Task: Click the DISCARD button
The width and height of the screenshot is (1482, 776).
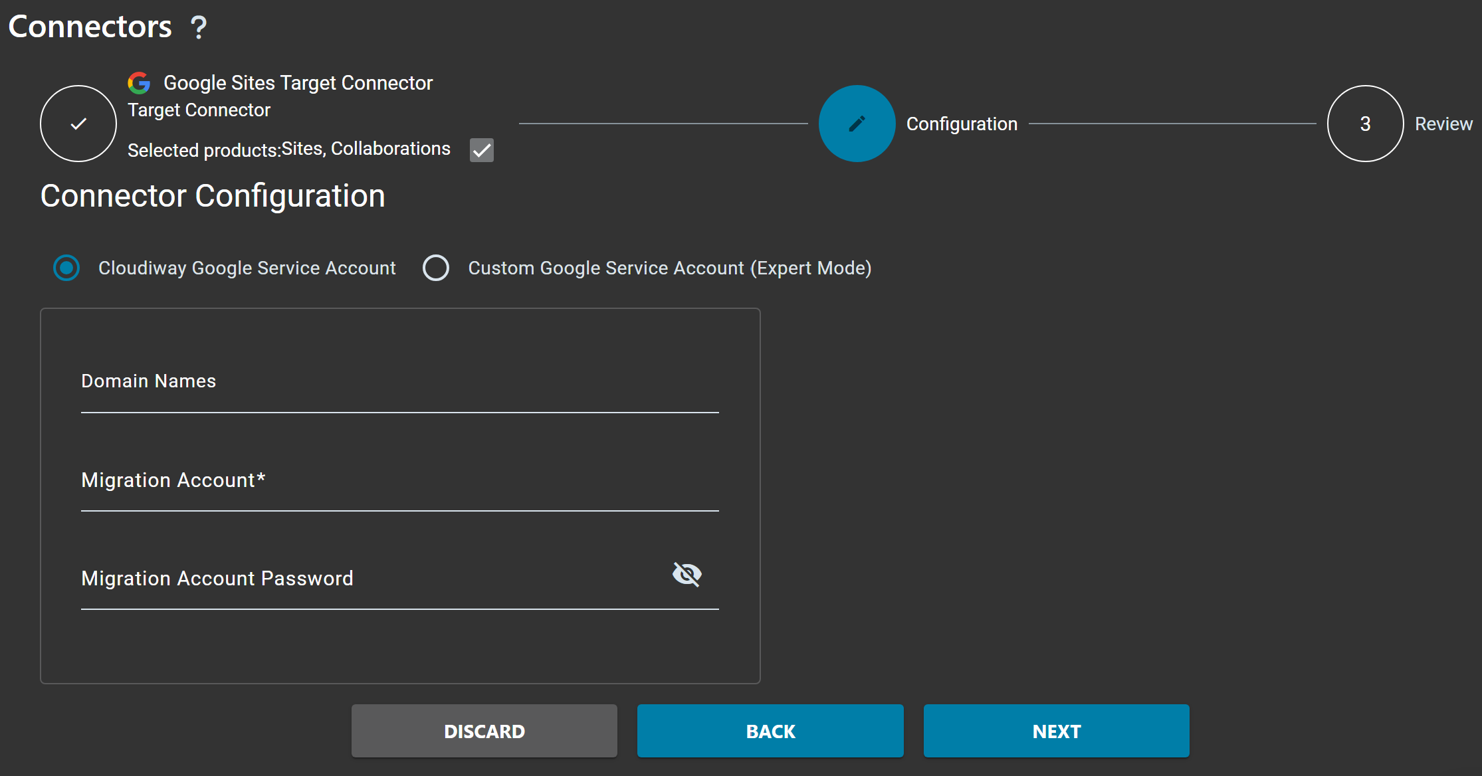Action: point(484,731)
